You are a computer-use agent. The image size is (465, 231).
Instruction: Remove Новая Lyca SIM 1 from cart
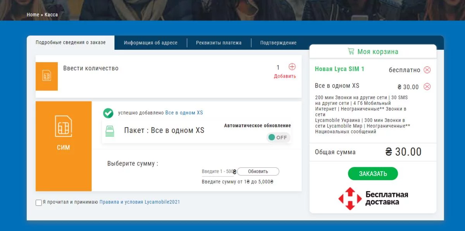point(427,70)
